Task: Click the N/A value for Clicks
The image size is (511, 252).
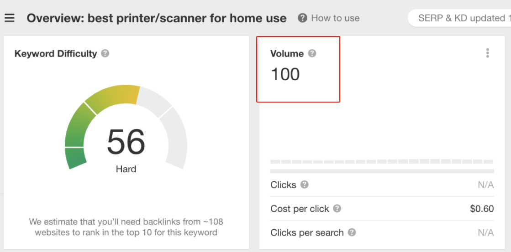Action: point(486,185)
